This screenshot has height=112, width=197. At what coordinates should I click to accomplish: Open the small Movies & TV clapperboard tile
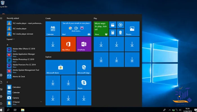(x=113, y=25)
